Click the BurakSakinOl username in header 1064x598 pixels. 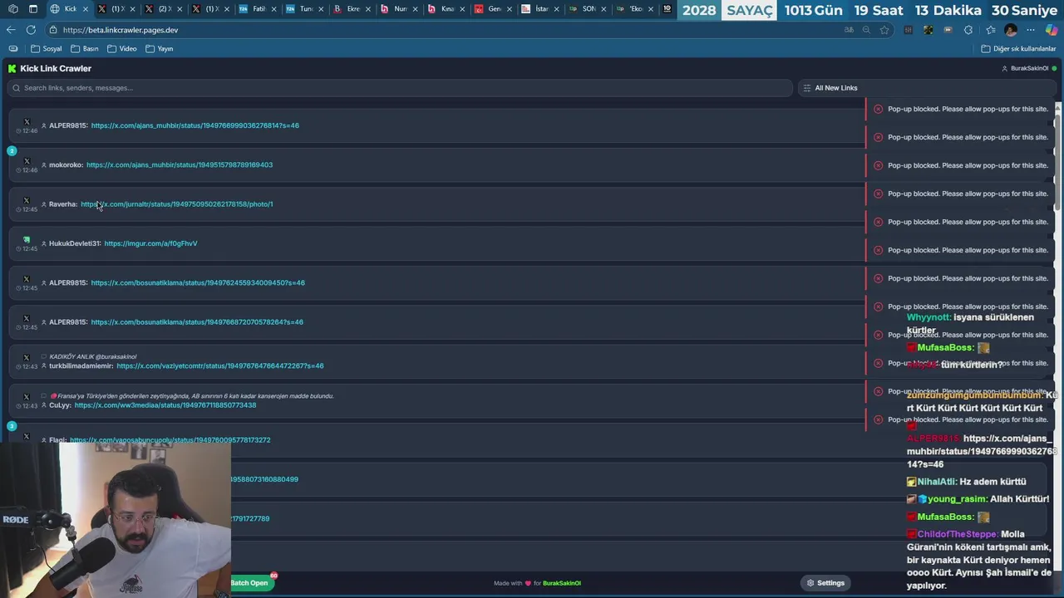(1029, 68)
